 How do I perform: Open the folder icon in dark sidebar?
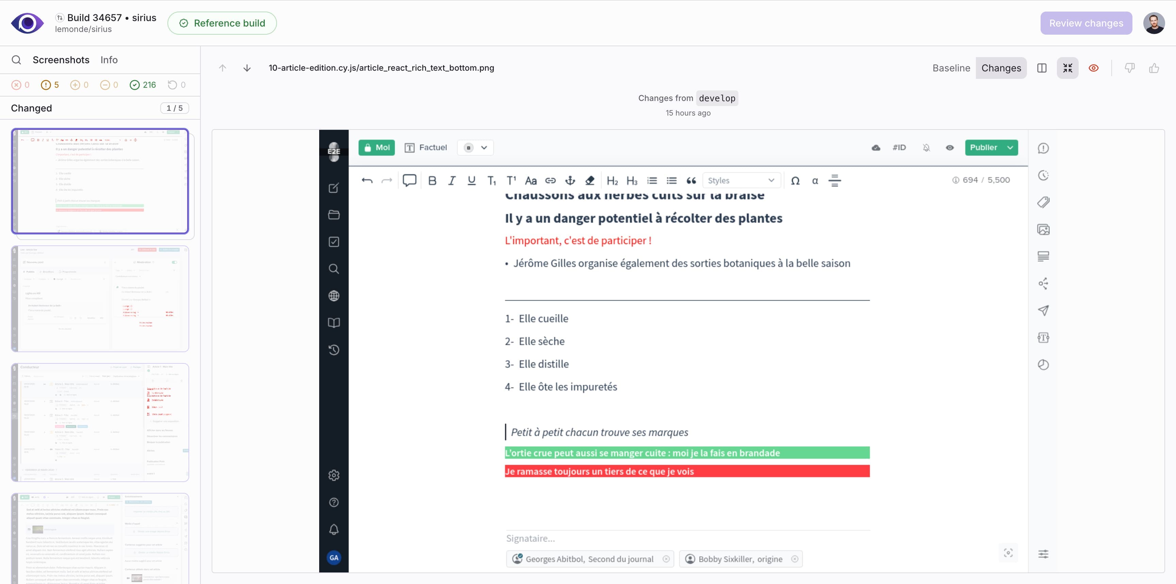coord(334,215)
